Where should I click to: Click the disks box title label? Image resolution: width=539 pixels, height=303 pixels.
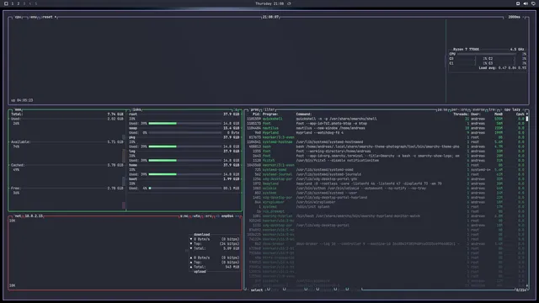(x=136, y=109)
